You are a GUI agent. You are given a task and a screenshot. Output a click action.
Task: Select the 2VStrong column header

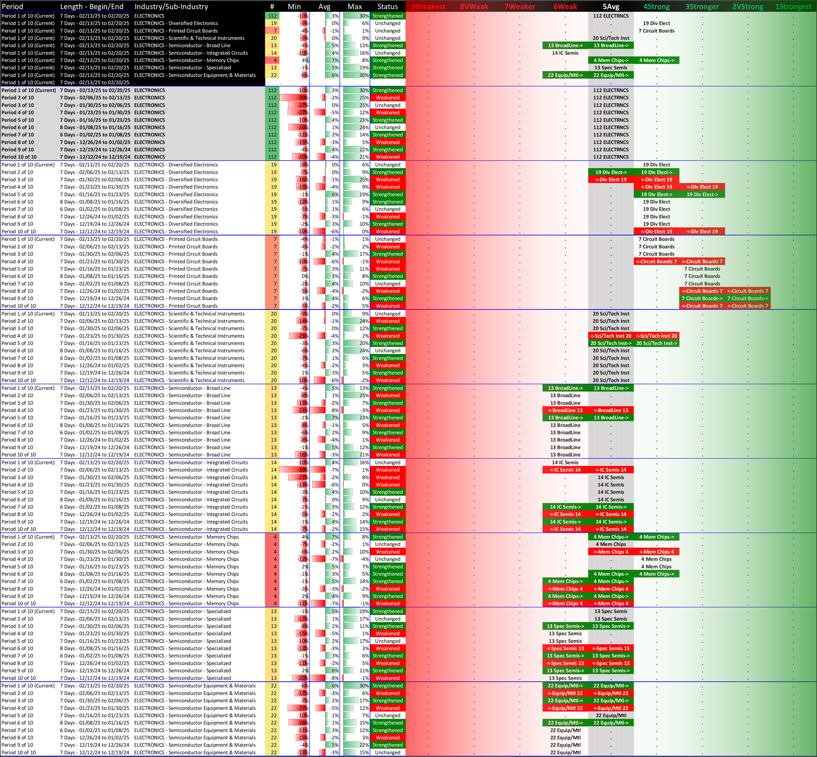point(747,7)
